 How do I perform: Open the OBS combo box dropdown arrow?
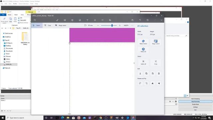click(x=176, y=99)
